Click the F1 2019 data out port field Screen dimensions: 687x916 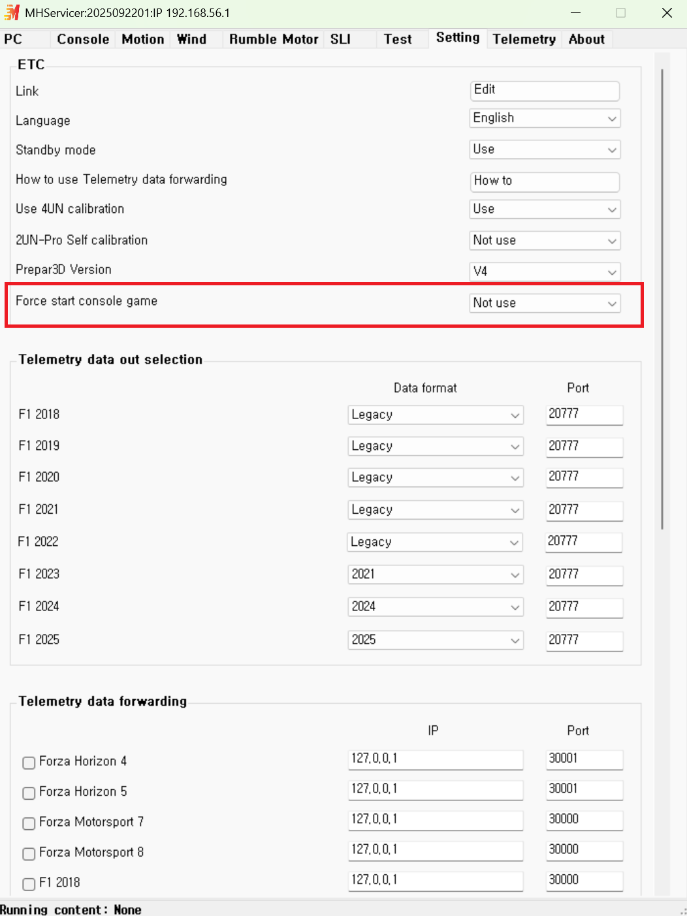pos(584,446)
